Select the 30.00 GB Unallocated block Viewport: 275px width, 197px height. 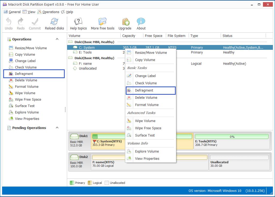239,162
